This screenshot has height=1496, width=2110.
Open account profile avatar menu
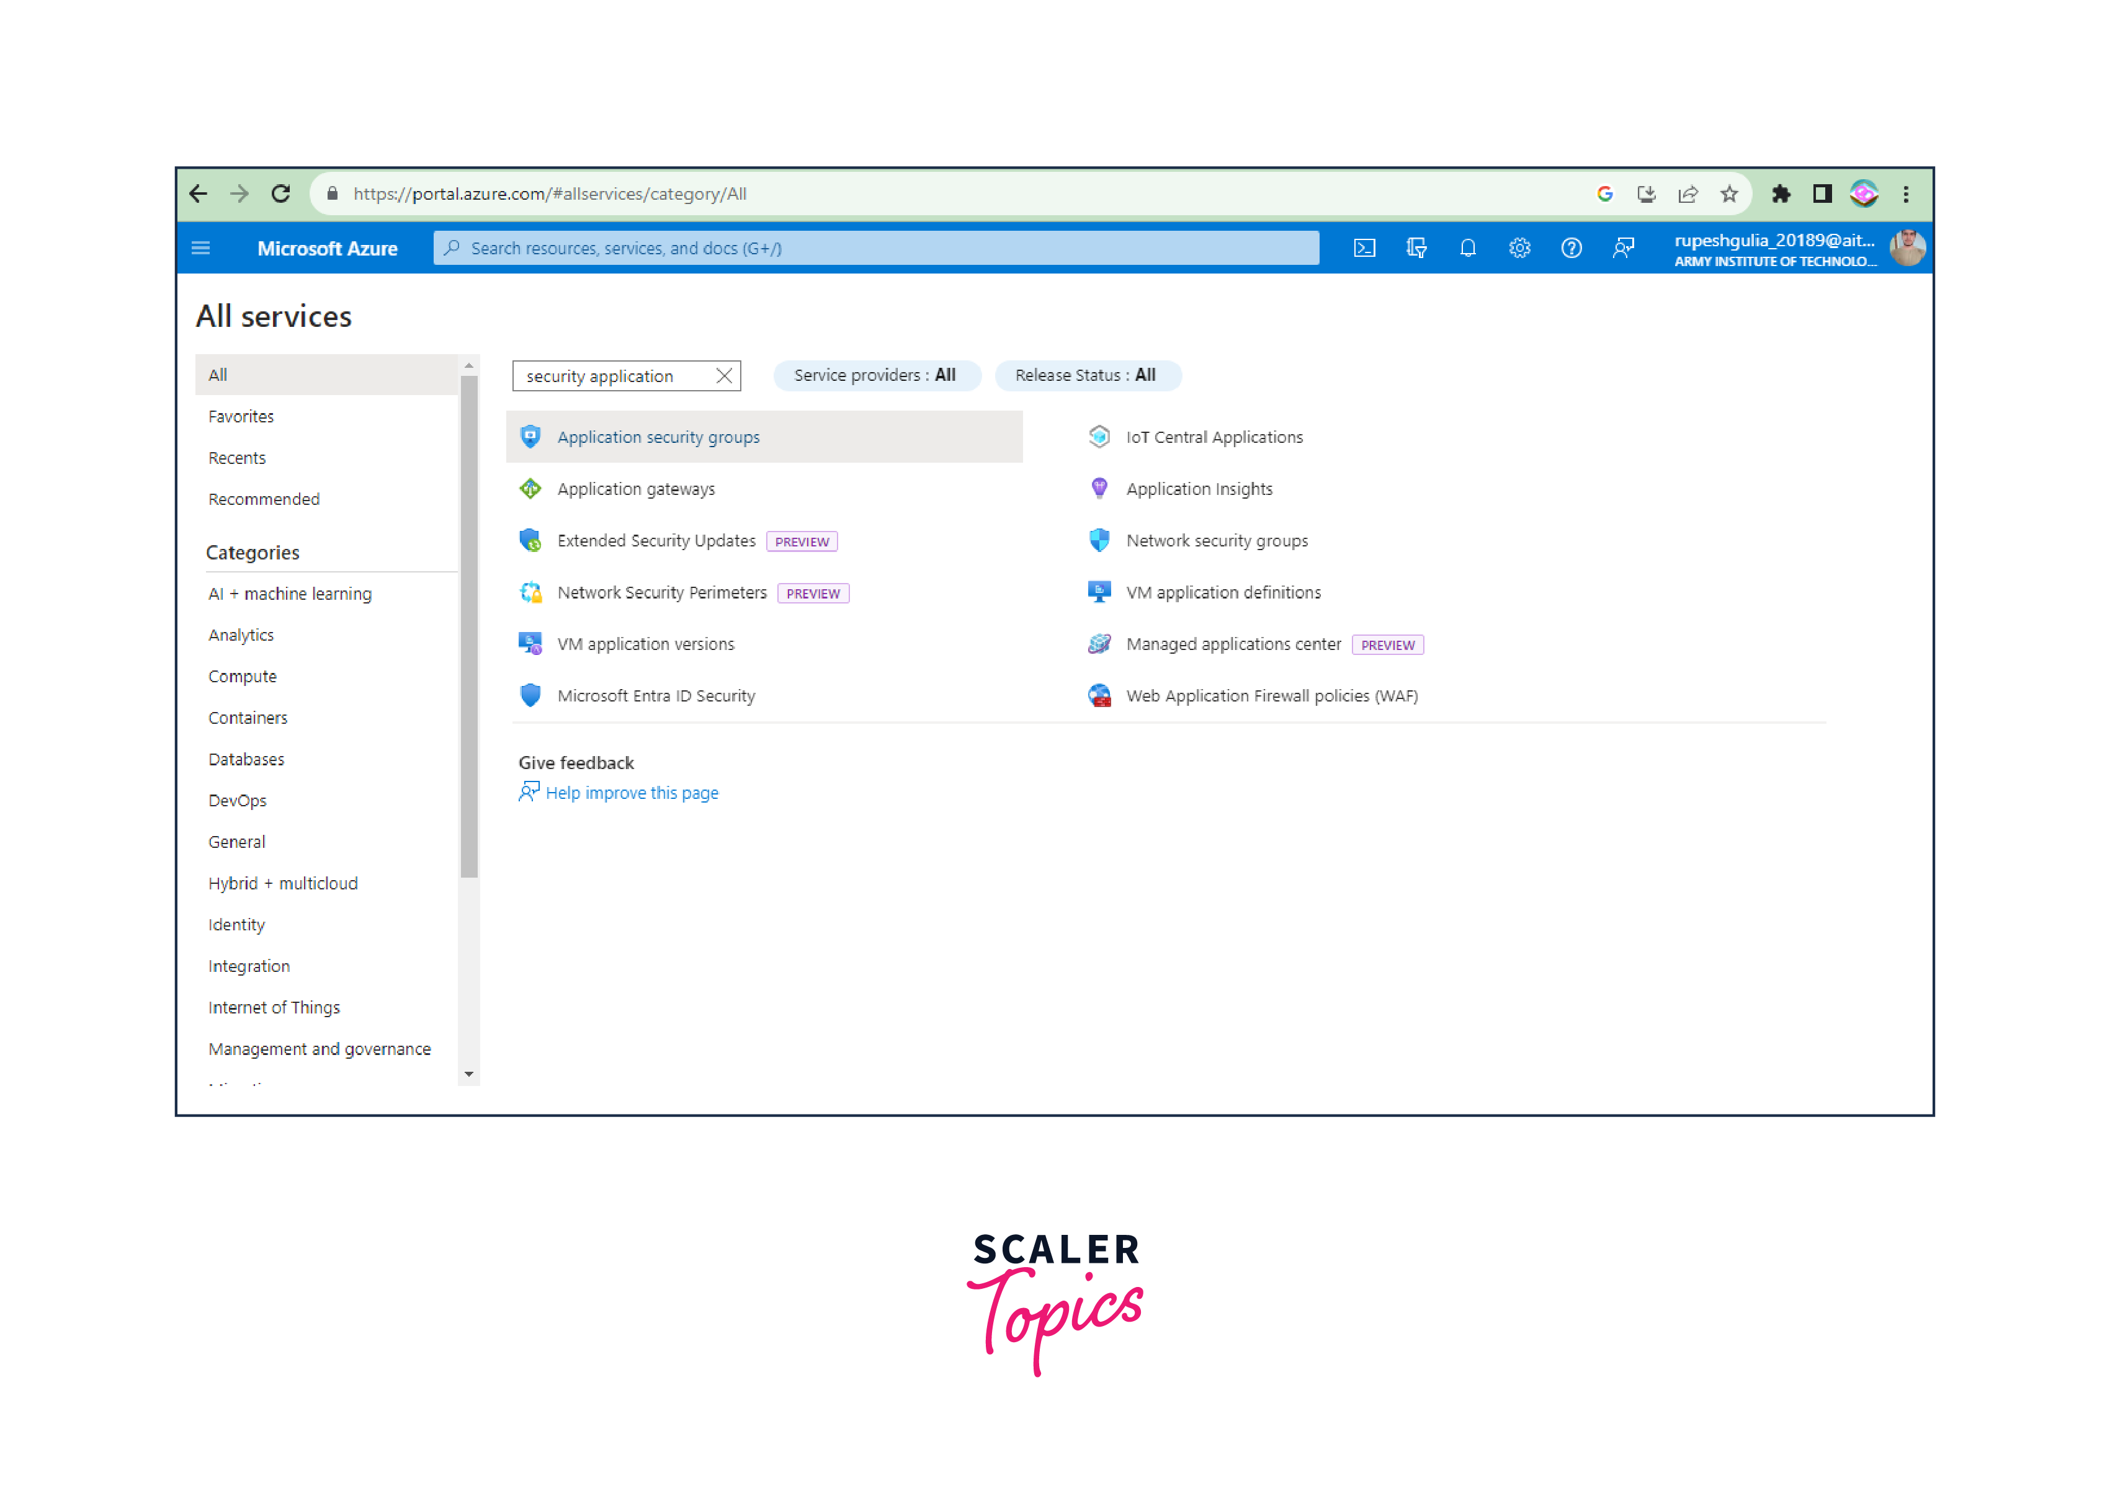pyautogui.click(x=1907, y=248)
